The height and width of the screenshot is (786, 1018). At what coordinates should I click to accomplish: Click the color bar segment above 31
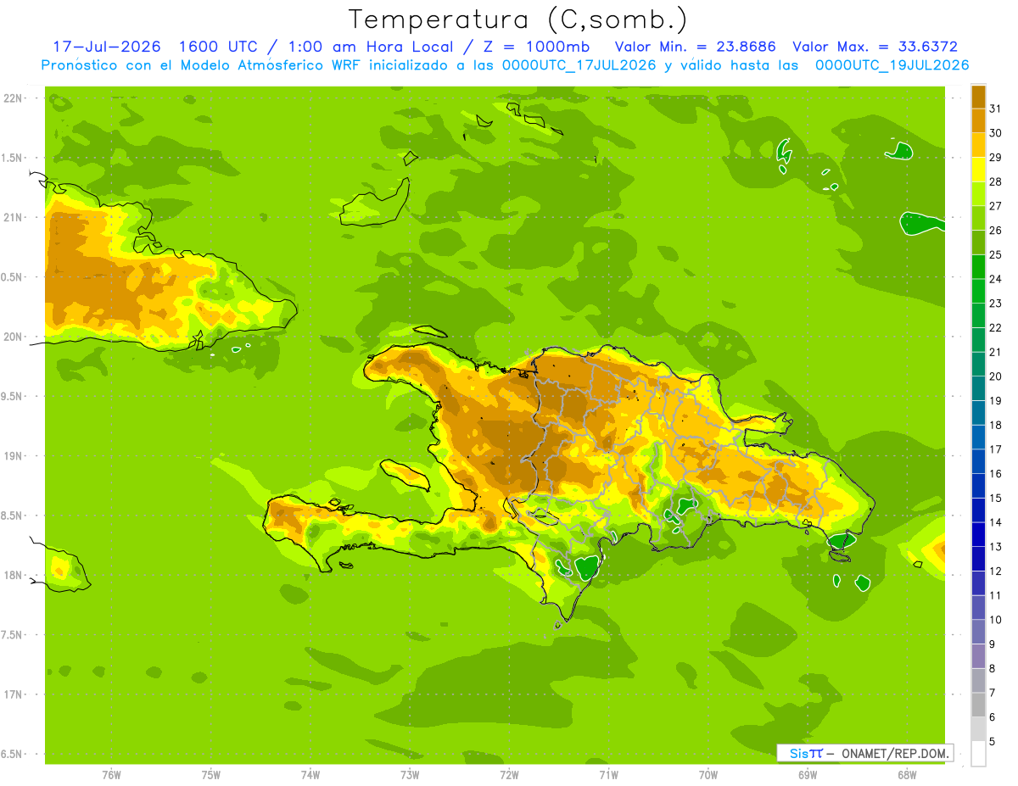(978, 96)
